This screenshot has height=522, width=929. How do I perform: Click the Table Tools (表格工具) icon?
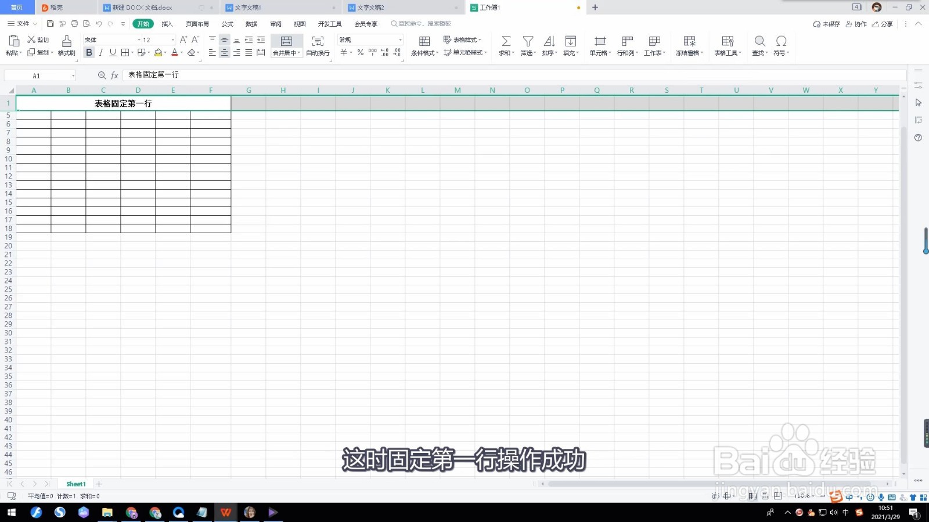pos(728,41)
